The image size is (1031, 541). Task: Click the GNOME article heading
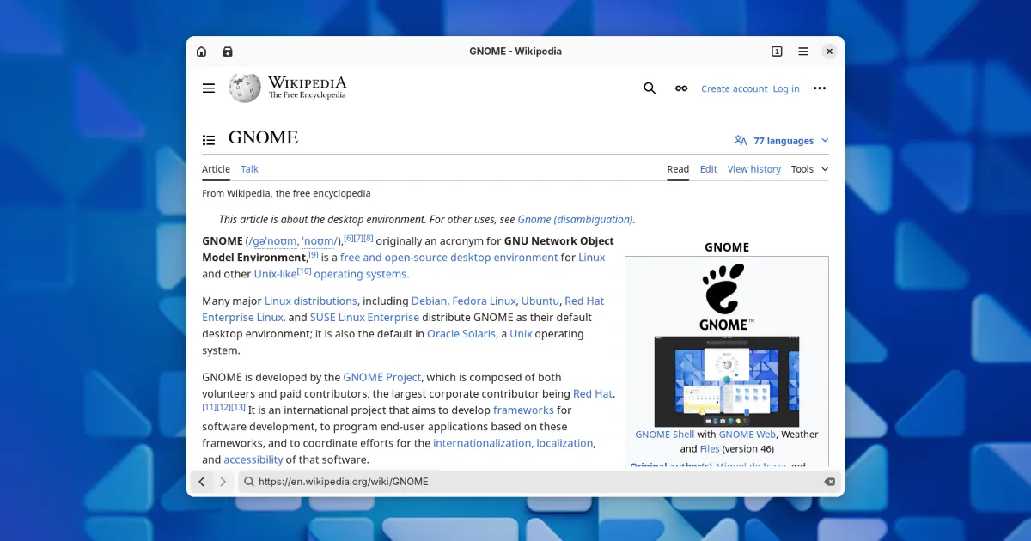(x=263, y=137)
